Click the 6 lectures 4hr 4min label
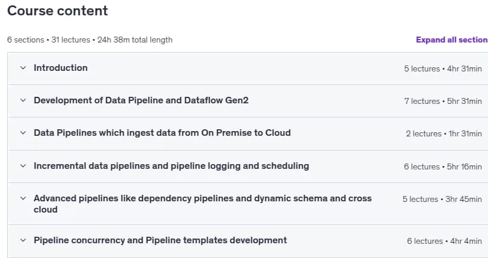 click(444, 241)
